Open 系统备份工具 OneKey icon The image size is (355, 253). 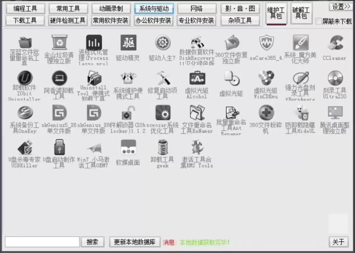click(25, 113)
